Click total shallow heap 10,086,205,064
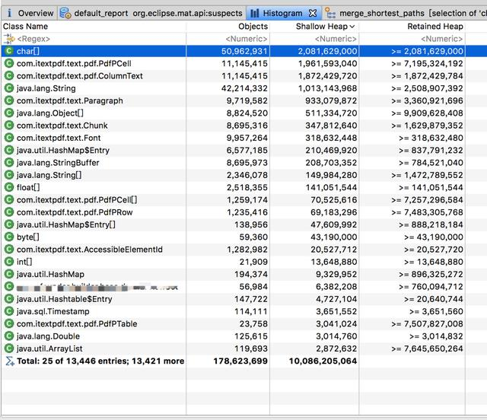This screenshot has width=487, height=420. (x=323, y=361)
